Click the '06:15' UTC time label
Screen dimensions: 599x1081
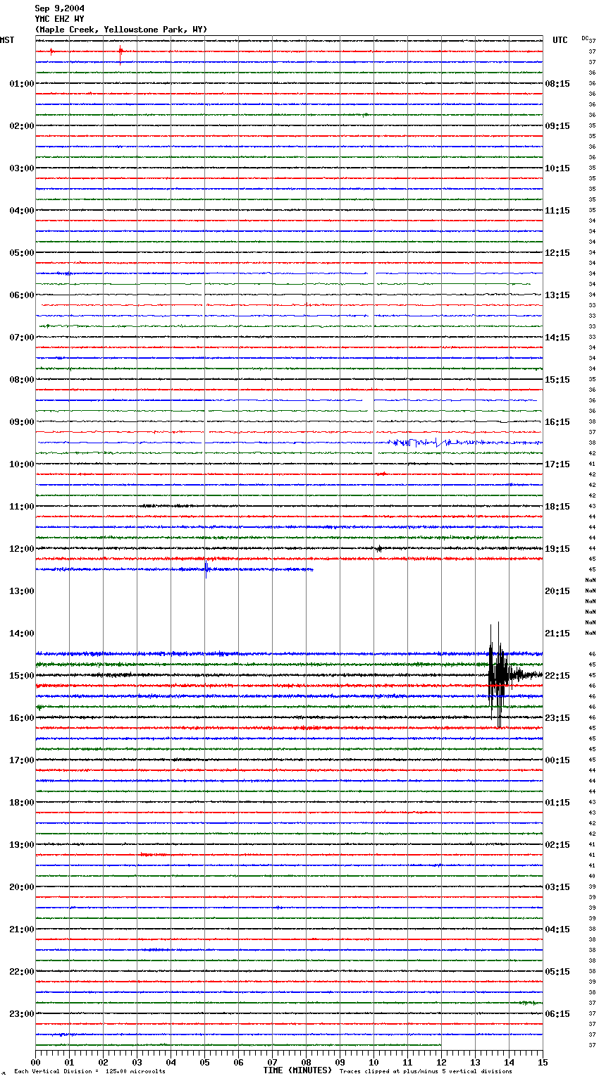pos(557,1014)
